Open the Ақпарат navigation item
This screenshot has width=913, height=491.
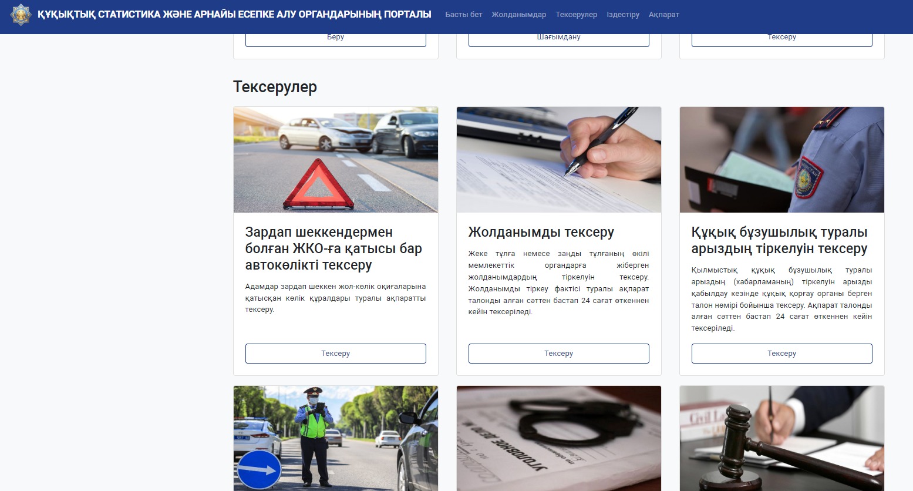[x=663, y=15]
